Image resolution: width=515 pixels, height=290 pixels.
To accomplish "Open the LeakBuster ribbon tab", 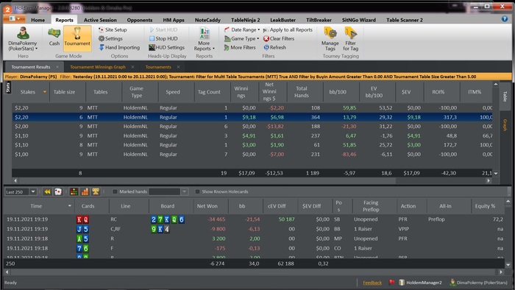I will pyautogui.click(x=283, y=20).
